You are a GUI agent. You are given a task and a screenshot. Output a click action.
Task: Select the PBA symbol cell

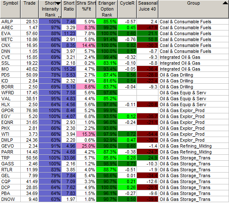coord(10,193)
